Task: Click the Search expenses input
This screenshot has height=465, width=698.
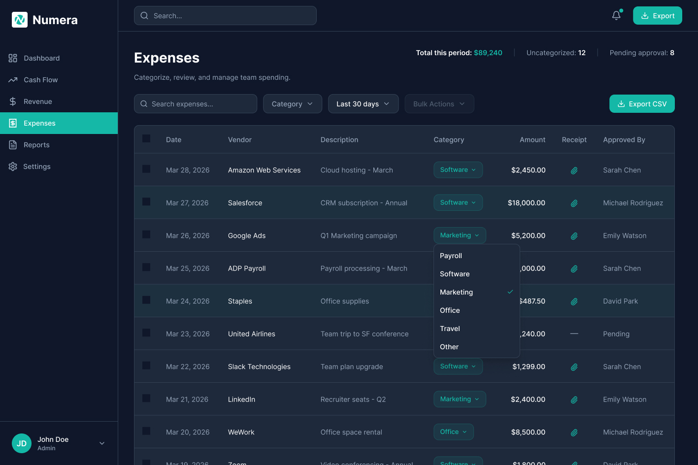Action: pyautogui.click(x=196, y=104)
